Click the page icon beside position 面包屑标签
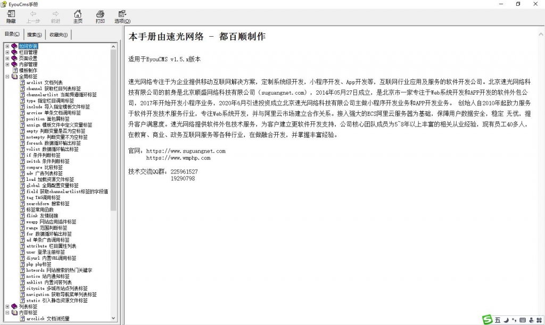The height and width of the screenshot is (325, 545). (22, 119)
